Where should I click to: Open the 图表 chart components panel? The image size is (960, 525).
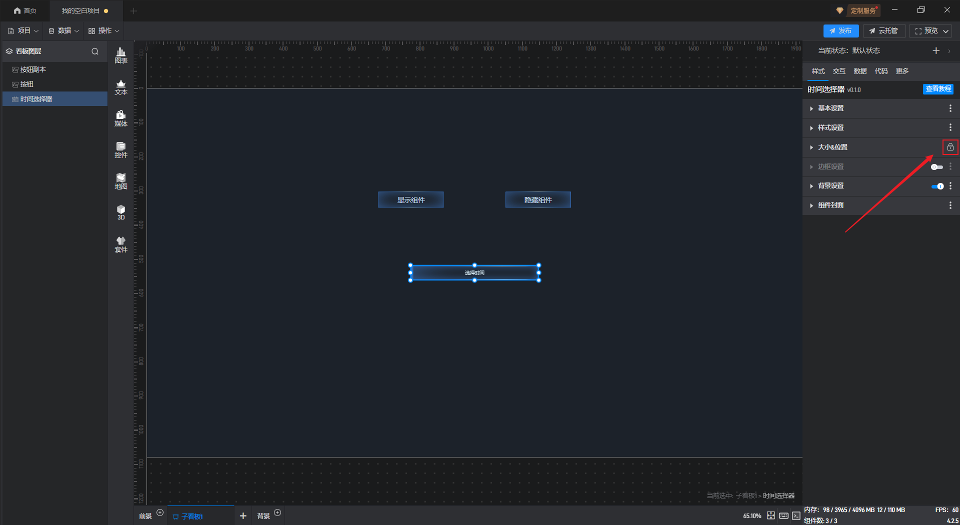pyautogui.click(x=121, y=55)
